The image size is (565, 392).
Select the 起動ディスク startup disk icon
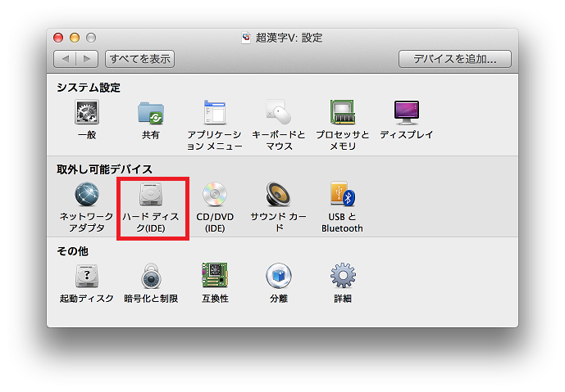[87, 276]
